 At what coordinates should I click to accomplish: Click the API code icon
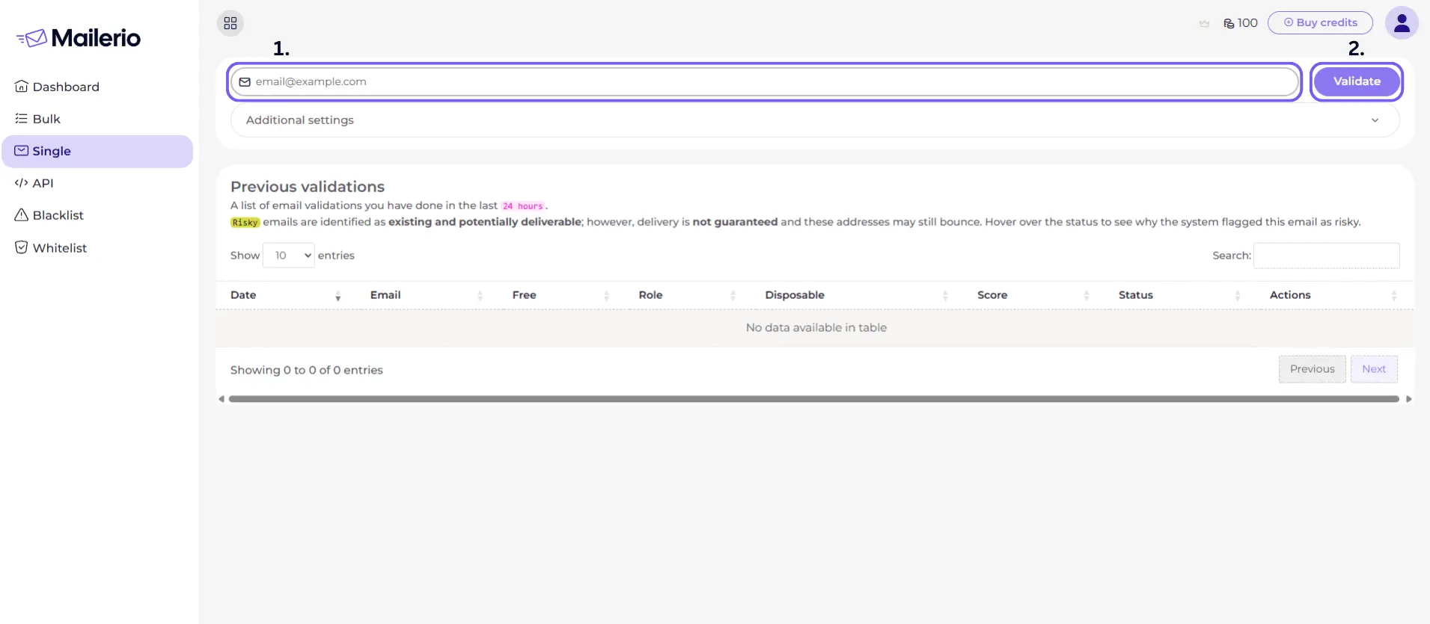pos(22,183)
